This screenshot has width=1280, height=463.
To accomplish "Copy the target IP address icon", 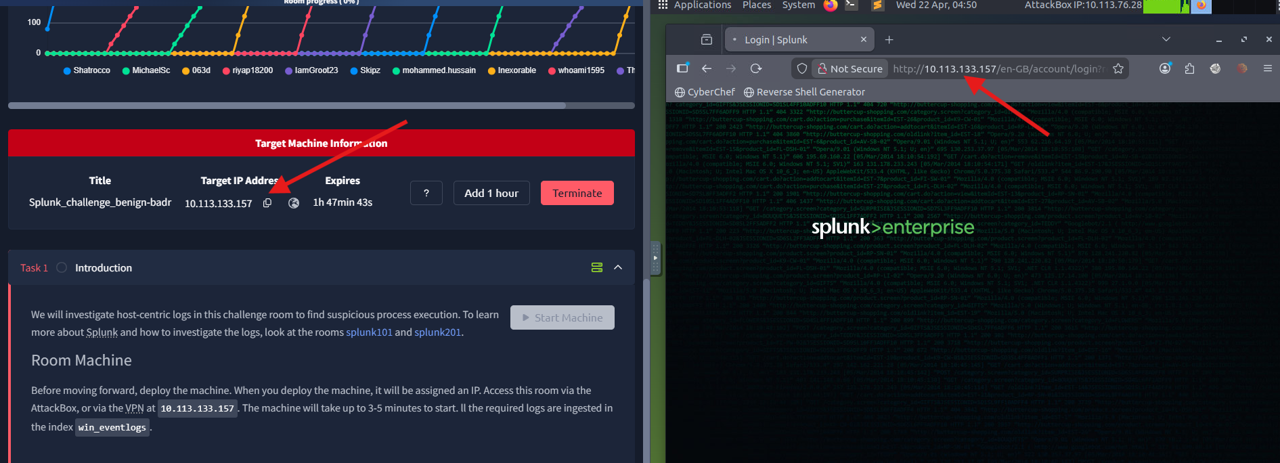I will tap(267, 203).
